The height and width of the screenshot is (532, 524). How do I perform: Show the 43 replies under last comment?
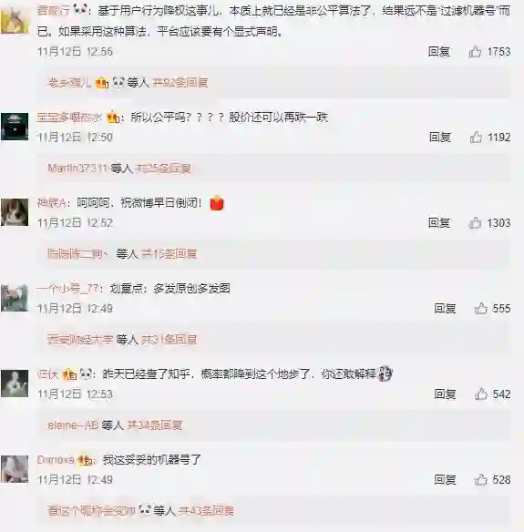(206, 510)
